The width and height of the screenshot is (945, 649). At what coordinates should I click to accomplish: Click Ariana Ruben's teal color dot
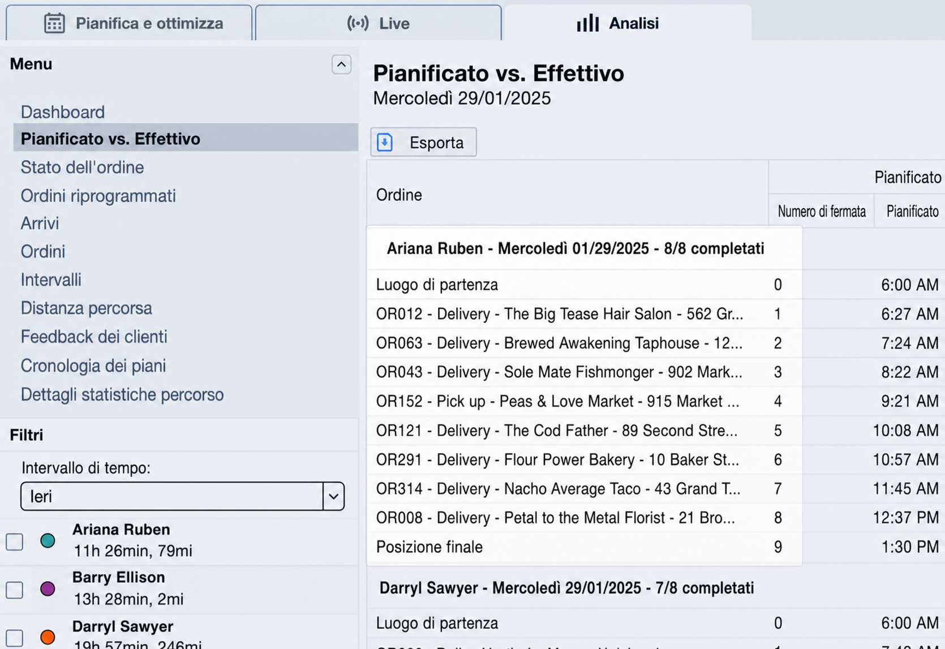click(48, 540)
